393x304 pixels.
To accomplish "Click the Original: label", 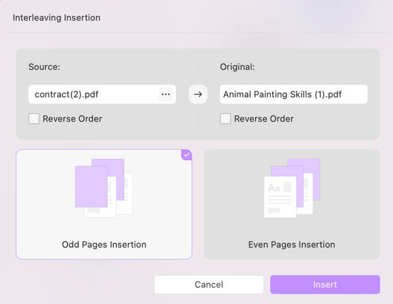I will point(237,67).
